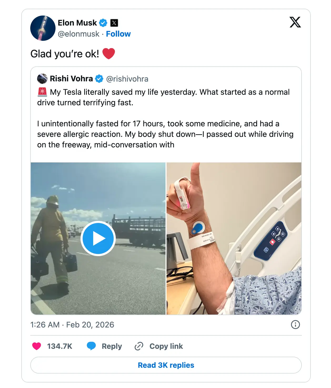Click the @rishivohra handle
The height and width of the screenshot is (388, 331).
(x=127, y=79)
